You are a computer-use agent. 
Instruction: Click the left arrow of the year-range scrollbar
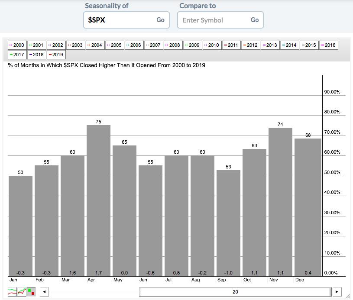pos(44,292)
